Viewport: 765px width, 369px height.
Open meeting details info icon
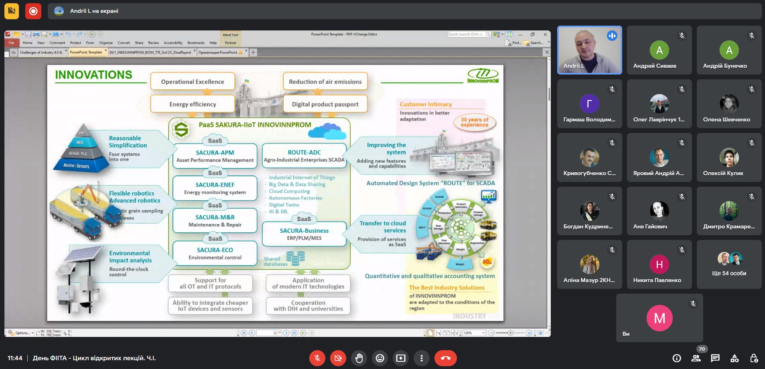[x=677, y=358]
